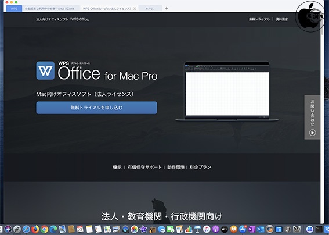Open Terminal icon in the Dock
This screenshot has width=329, height=235.
[x=319, y=229]
